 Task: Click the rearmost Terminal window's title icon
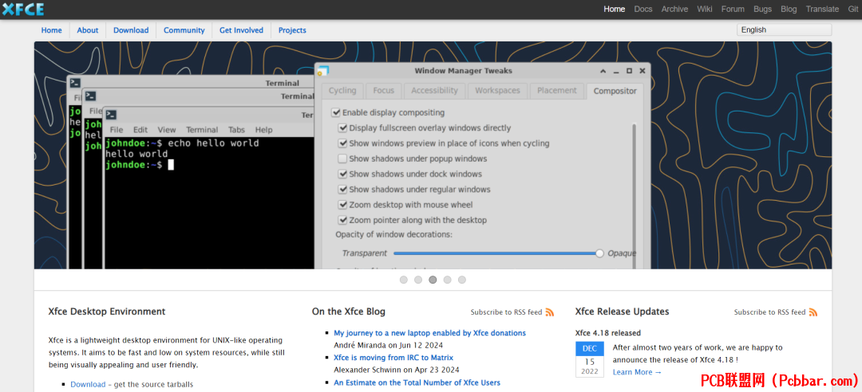click(75, 83)
